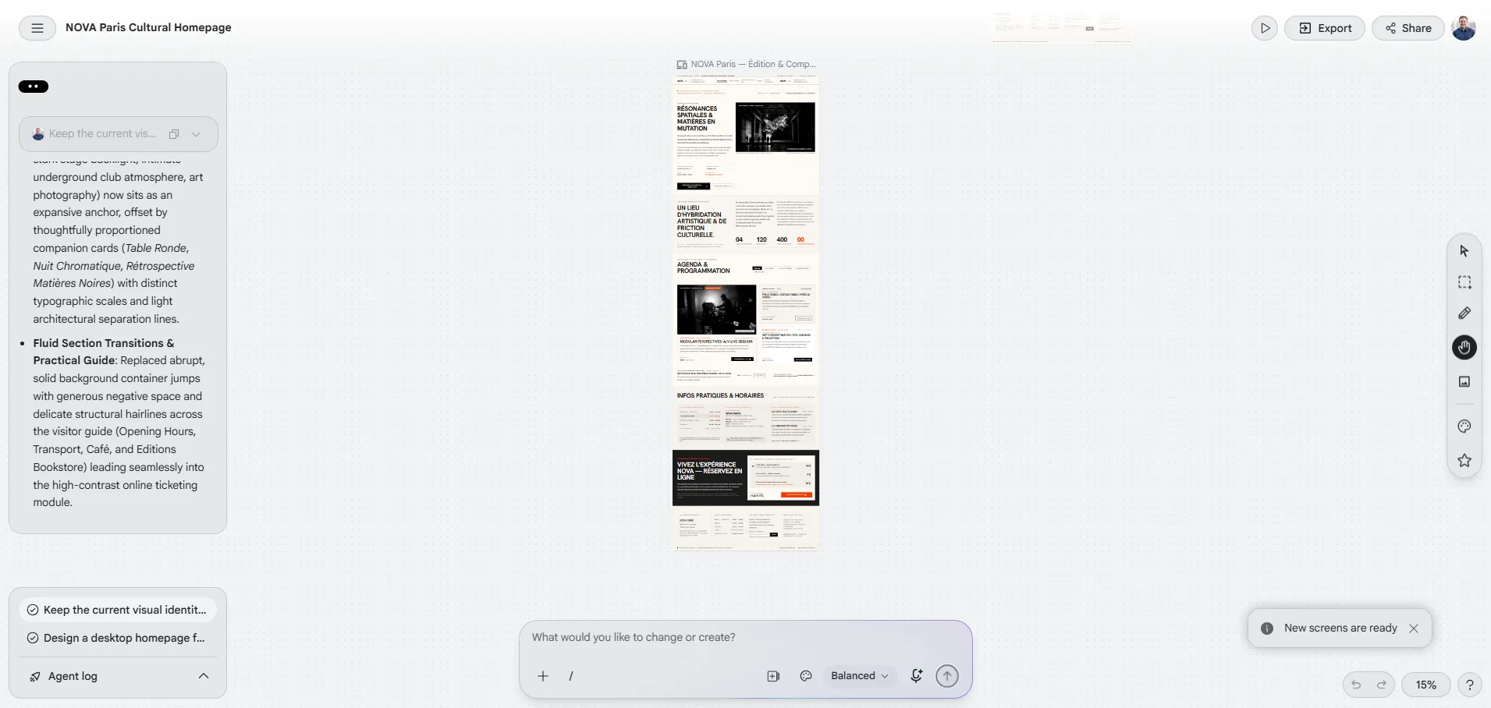Choose the dashed frame selection tool
Image resolution: width=1491 pixels, height=708 pixels.
click(x=1464, y=282)
